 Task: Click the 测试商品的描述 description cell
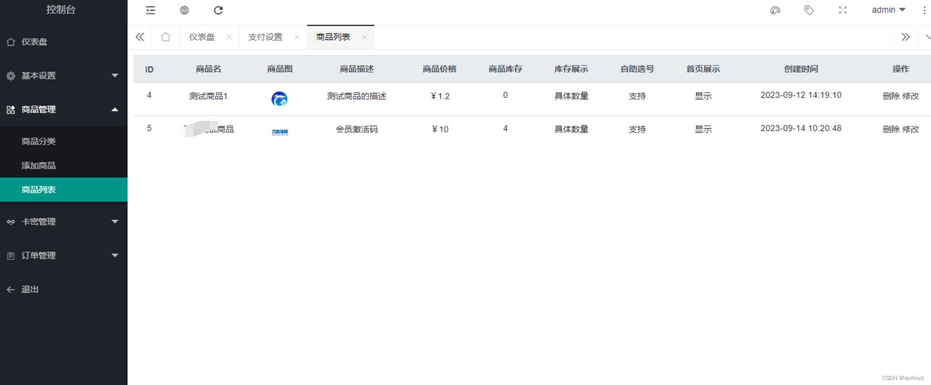[x=356, y=96]
